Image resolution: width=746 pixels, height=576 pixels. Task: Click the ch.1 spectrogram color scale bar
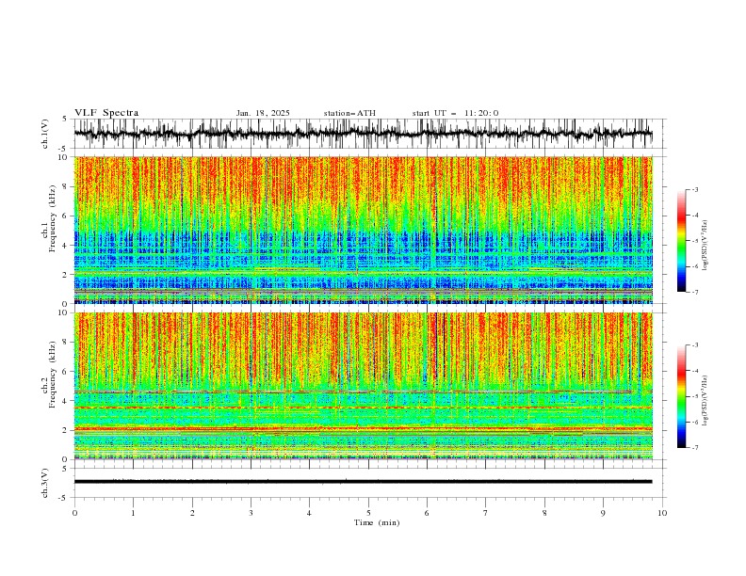pos(682,240)
